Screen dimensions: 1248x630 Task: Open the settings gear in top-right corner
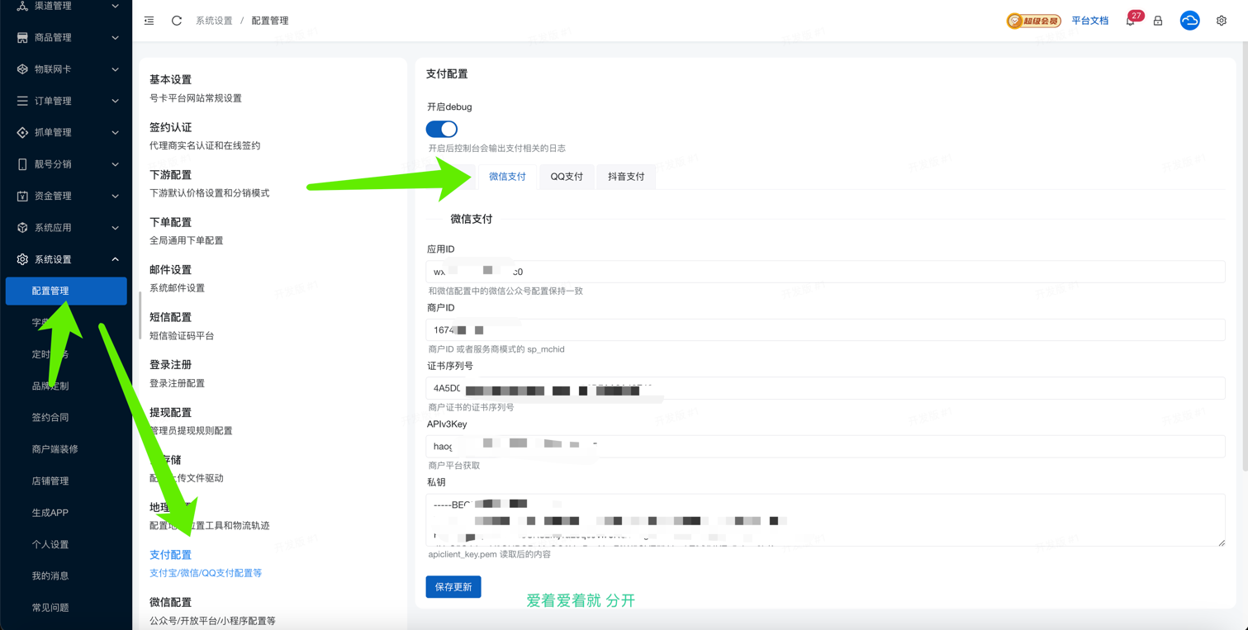1222,21
